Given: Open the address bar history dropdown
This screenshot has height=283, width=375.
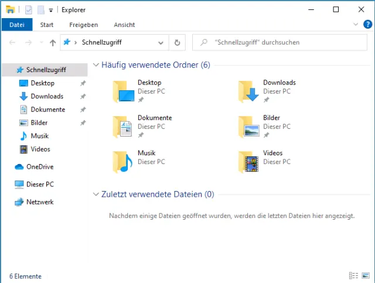Looking at the screenshot, I should 161,43.
